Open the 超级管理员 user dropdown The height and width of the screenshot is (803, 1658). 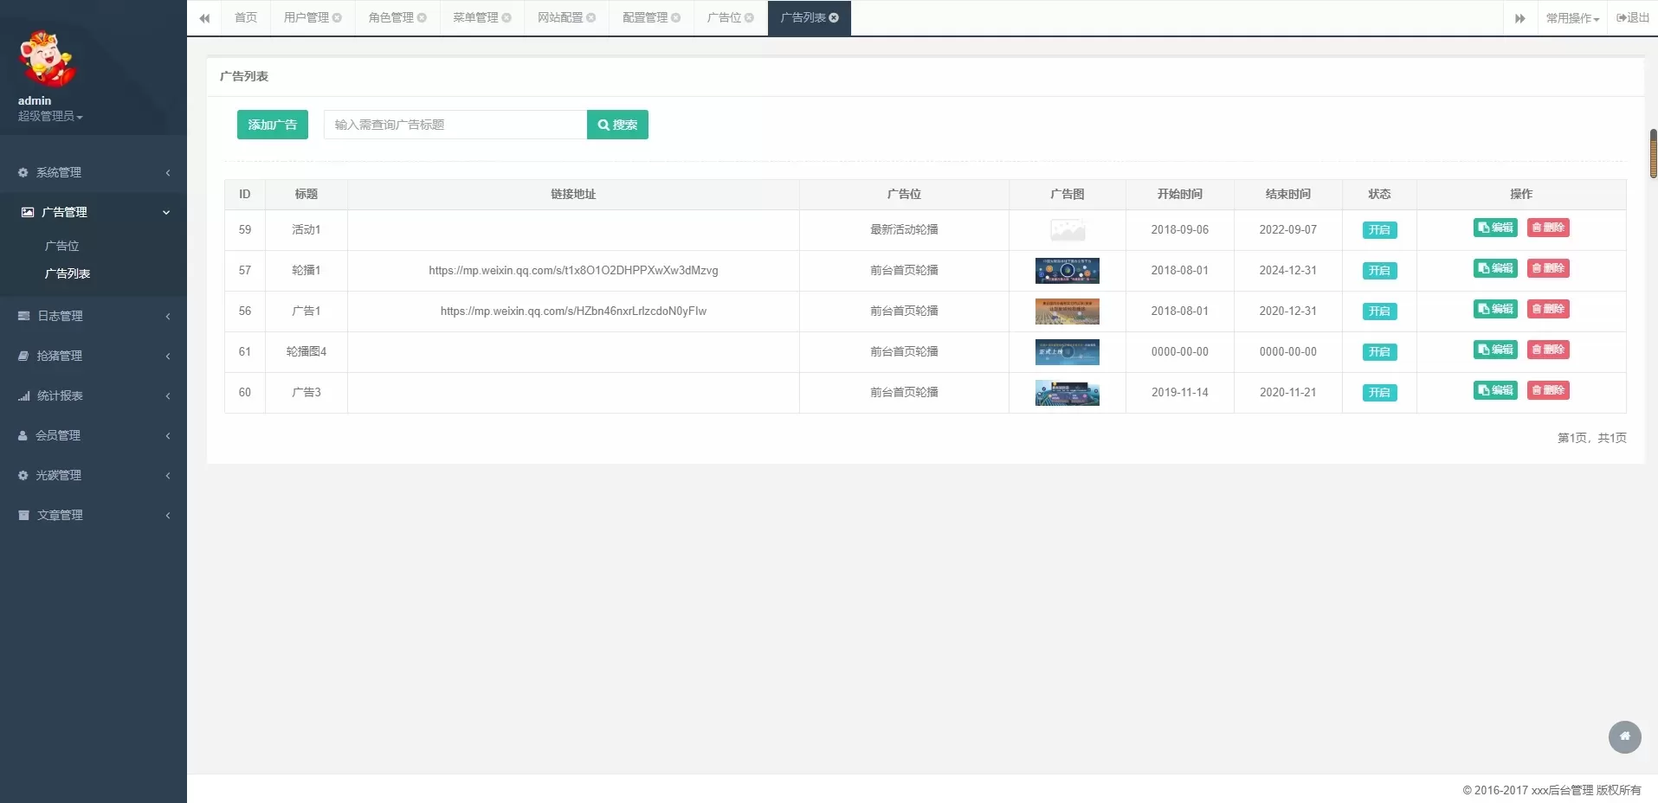[x=50, y=116]
